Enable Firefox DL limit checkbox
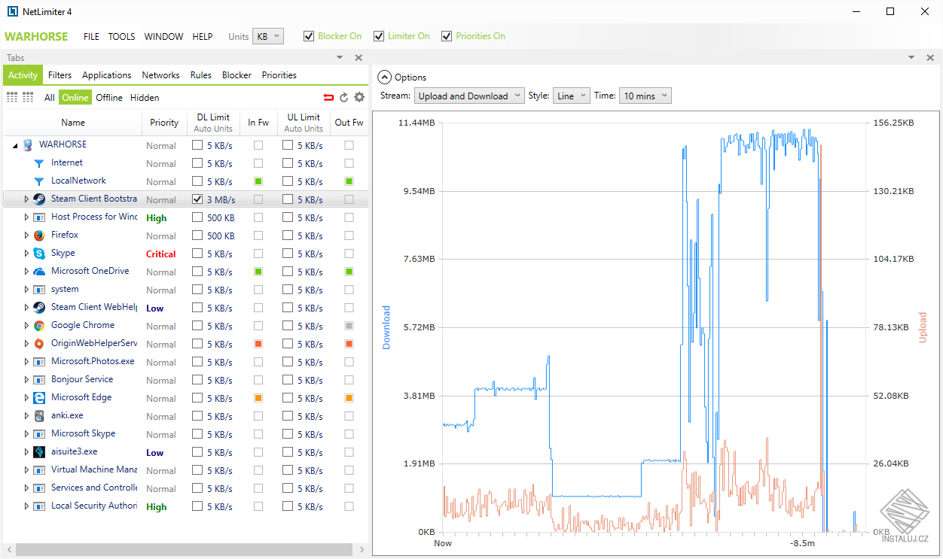Image resolution: width=943 pixels, height=559 pixels. pyautogui.click(x=197, y=235)
